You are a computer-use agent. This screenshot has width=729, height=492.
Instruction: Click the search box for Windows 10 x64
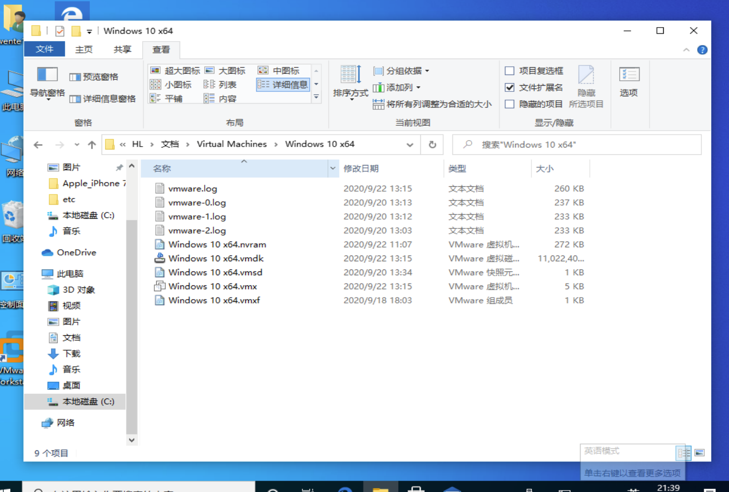(577, 145)
